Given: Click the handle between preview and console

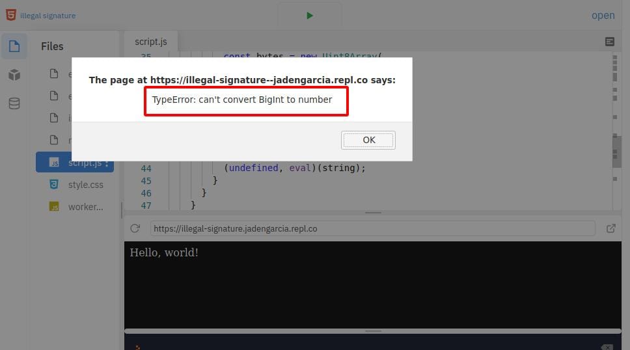Looking at the screenshot, I should (x=373, y=331).
